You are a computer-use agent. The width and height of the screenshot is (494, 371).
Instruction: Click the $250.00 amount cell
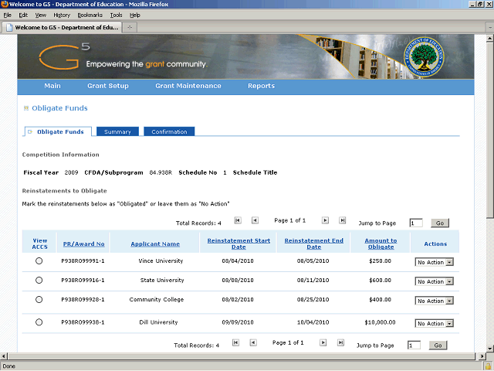[380, 261]
